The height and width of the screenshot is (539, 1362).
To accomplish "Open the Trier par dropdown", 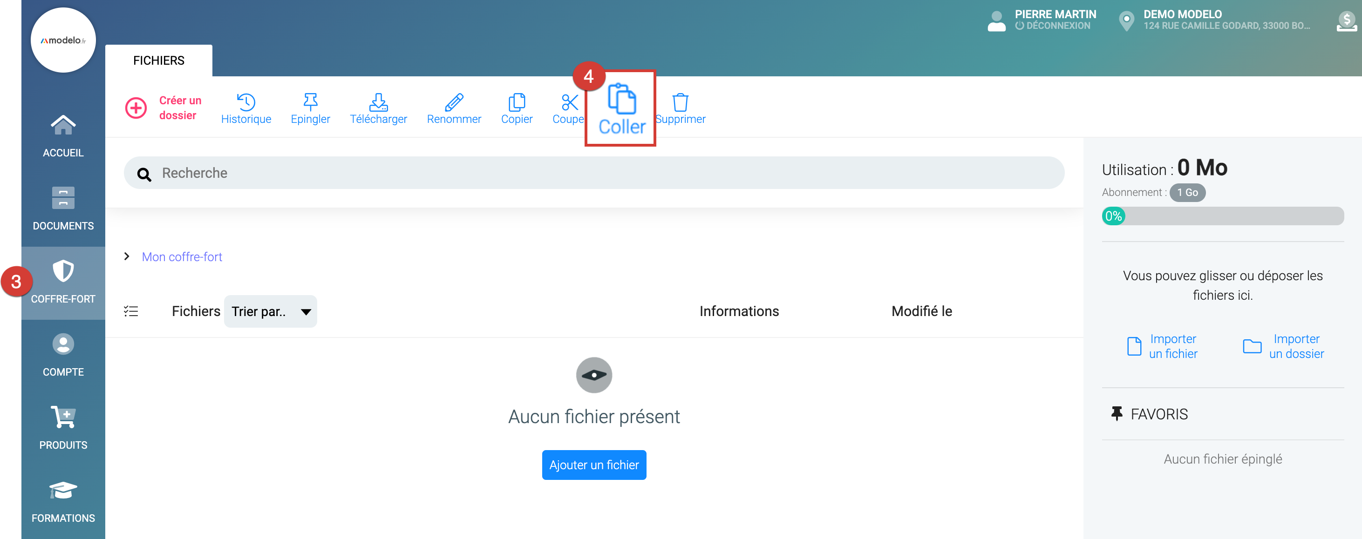I will [270, 311].
